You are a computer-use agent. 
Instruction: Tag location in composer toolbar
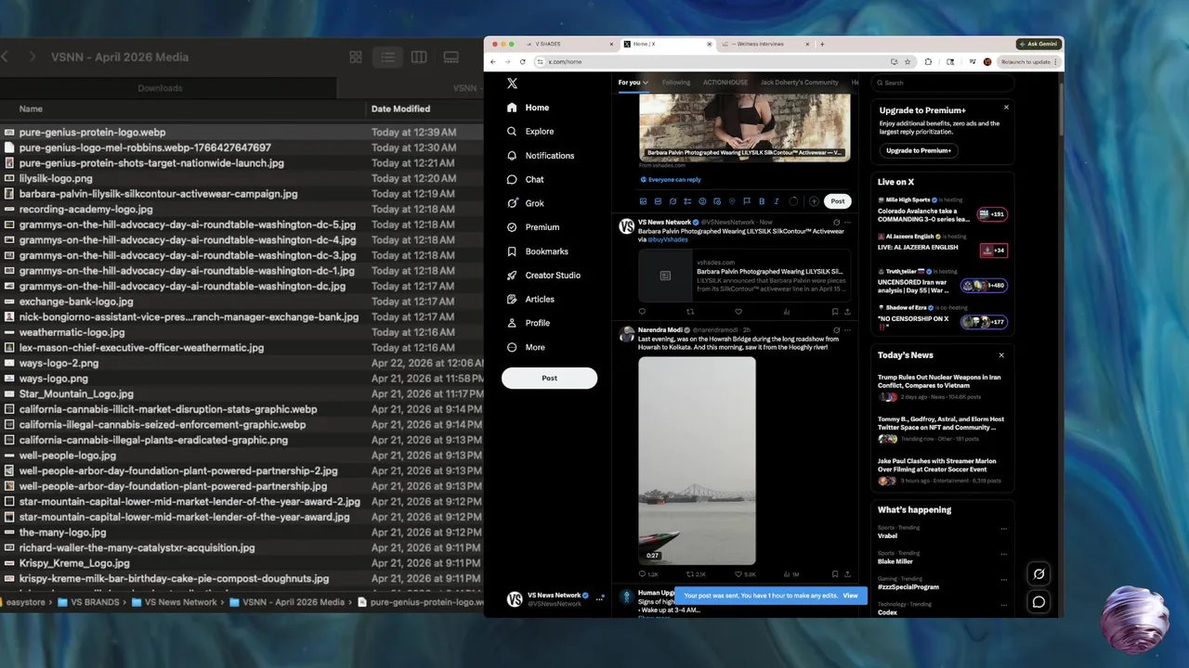(732, 201)
